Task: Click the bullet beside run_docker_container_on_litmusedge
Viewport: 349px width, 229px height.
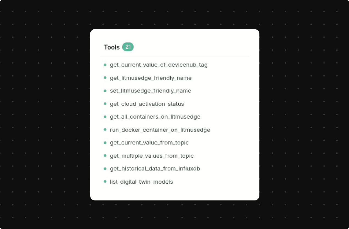Action: point(105,130)
